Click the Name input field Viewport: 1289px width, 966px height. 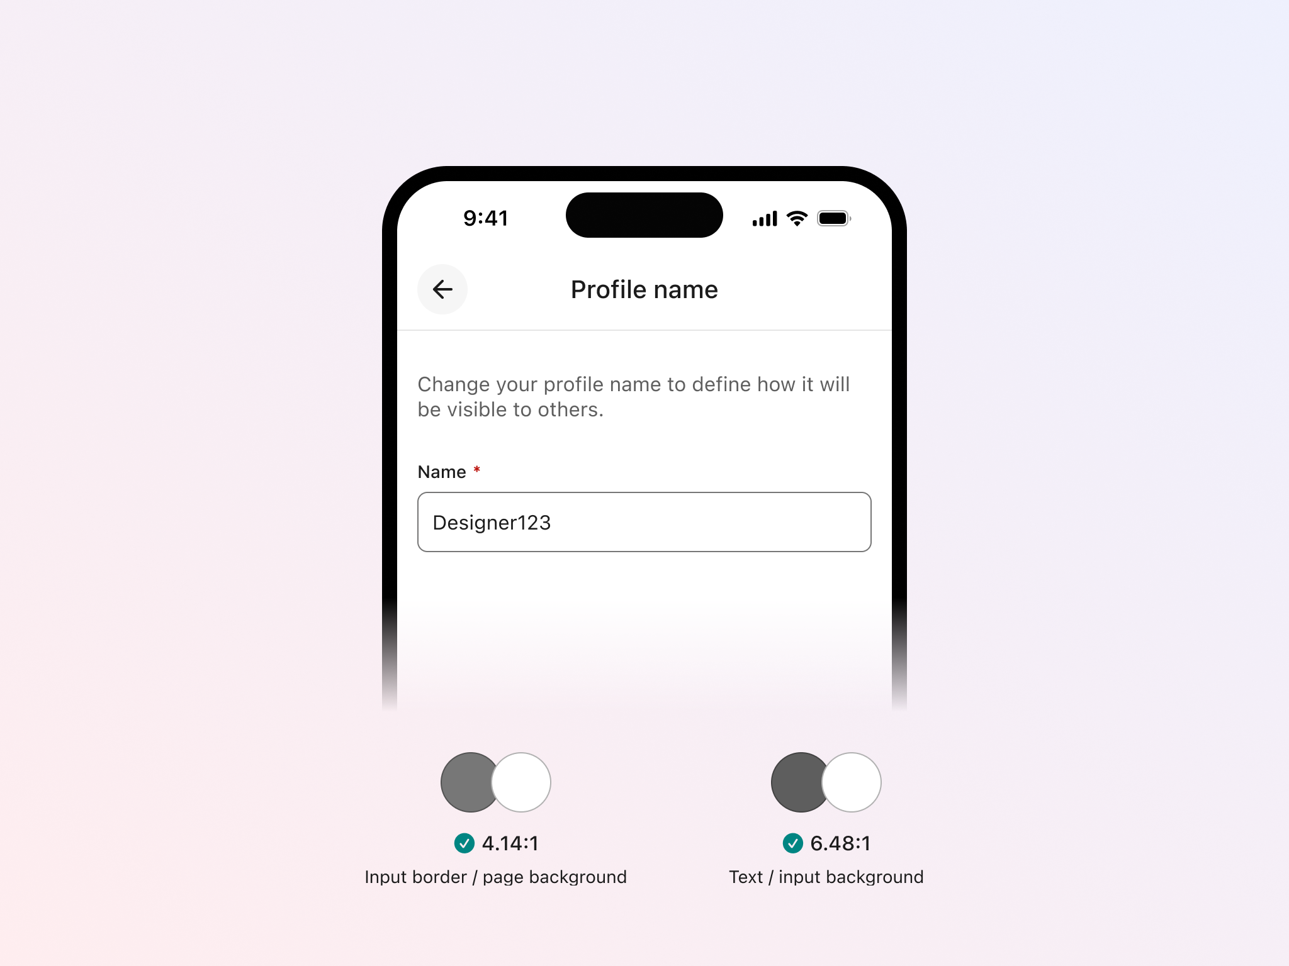643,523
